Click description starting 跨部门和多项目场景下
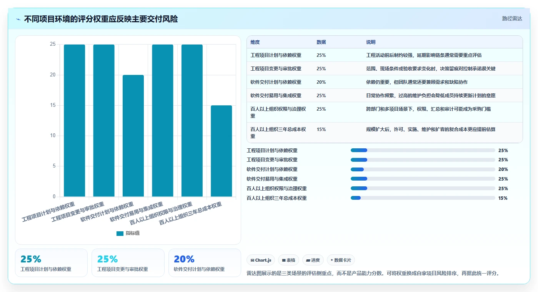The height and width of the screenshot is (292, 538). click(x=428, y=109)
